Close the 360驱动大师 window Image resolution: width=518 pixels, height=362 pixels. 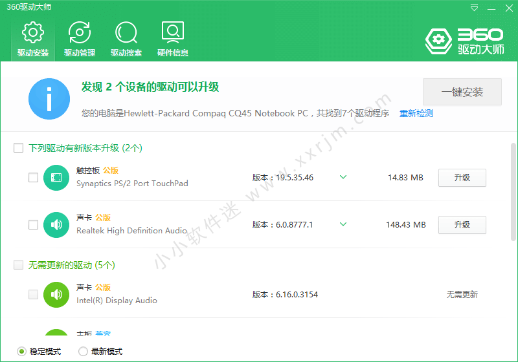(x=509, y=8)
